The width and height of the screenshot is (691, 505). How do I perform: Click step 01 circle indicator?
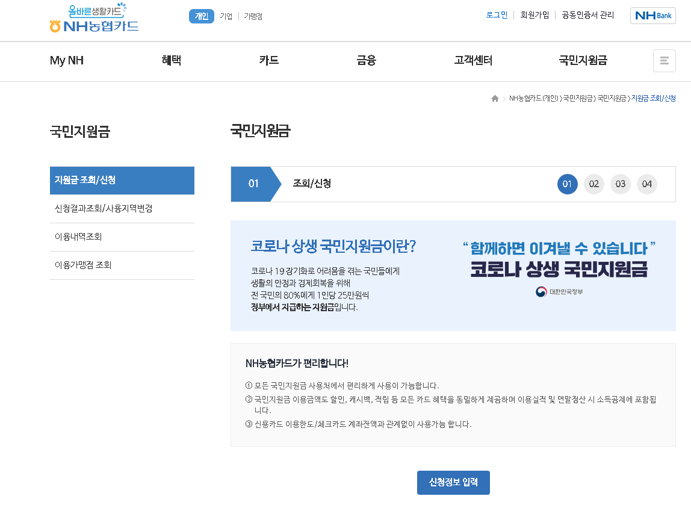(x=567, y=184)
